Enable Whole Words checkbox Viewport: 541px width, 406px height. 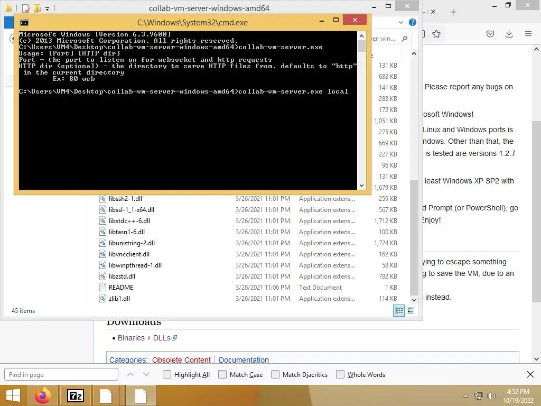(x=340, y=374)
